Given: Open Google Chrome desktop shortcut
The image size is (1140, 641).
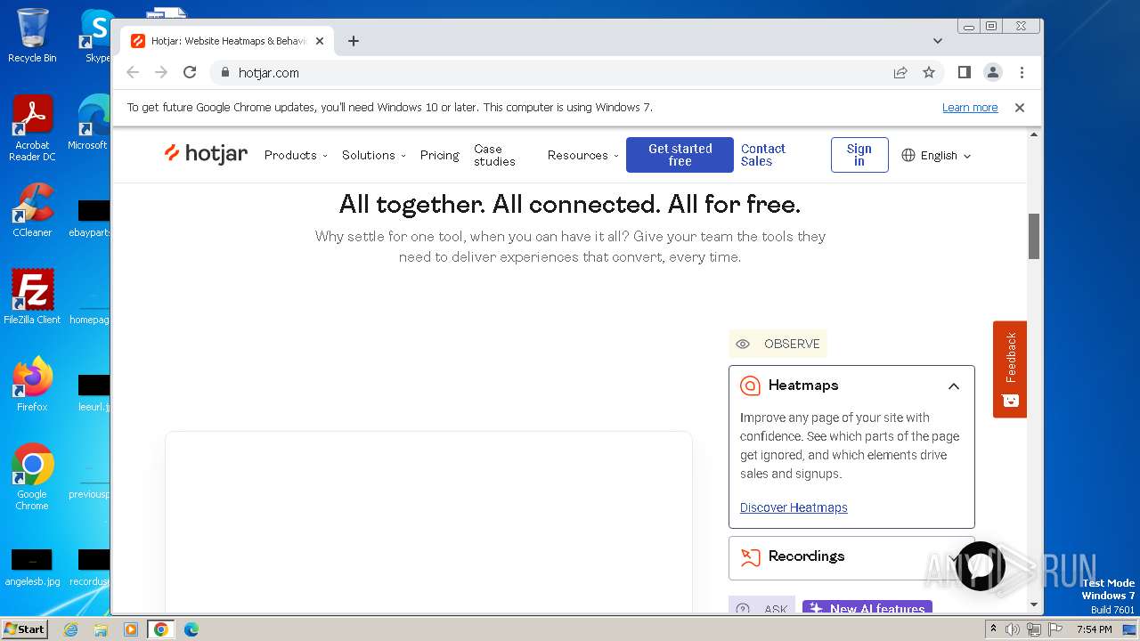Looking at the screenshot, I should tap(32, 476).
